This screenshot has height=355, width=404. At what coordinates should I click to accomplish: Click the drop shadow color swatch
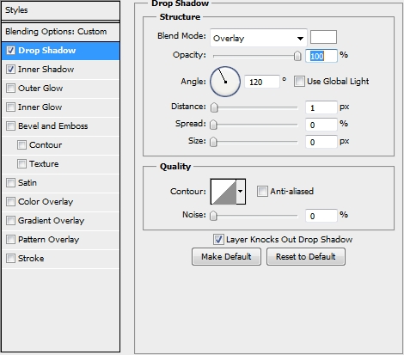pos(323,37)
